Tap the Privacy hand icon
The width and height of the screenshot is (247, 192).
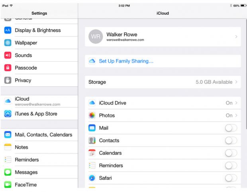click(8, 80)
